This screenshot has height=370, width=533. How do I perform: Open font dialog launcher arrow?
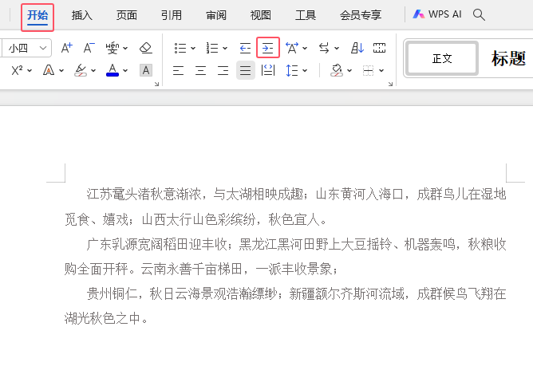pos(156,84)
